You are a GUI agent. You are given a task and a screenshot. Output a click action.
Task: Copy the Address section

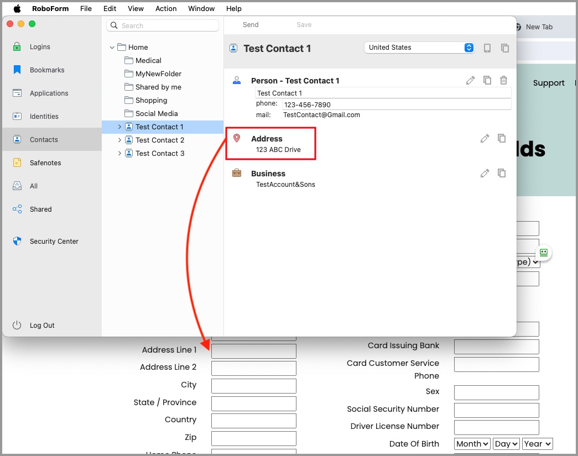point(502,138)
